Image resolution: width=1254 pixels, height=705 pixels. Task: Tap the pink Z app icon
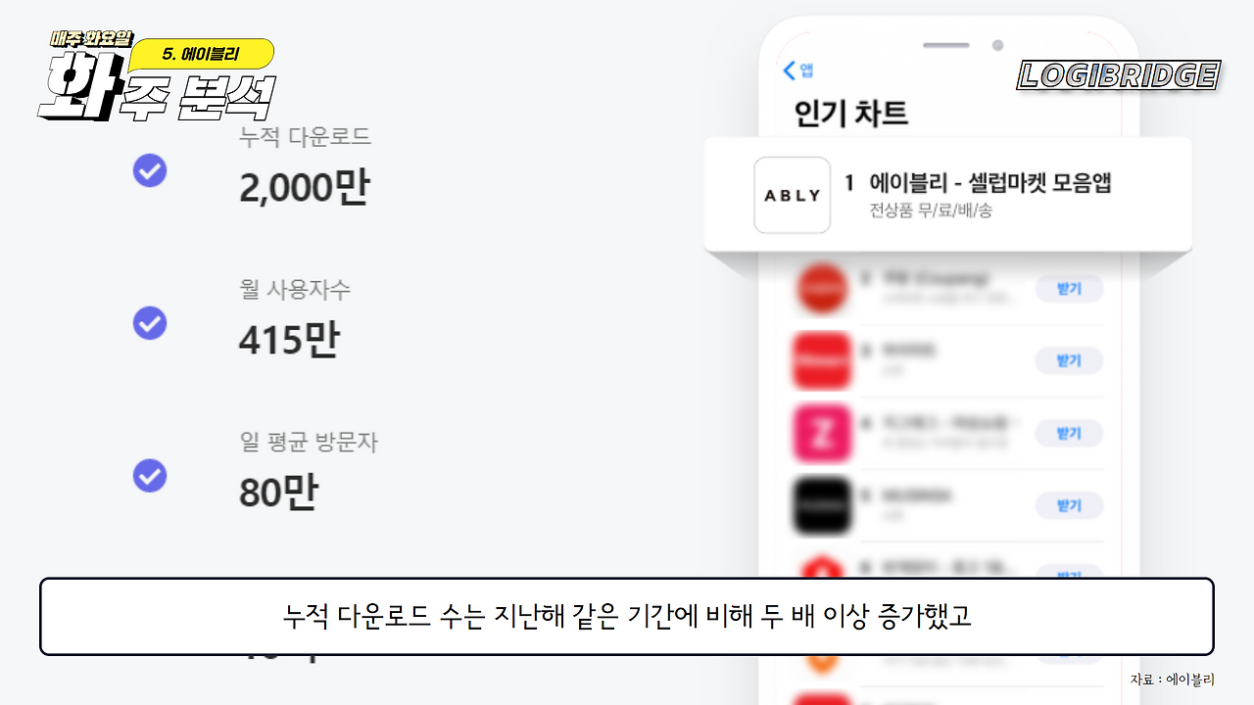coord(823,433)
